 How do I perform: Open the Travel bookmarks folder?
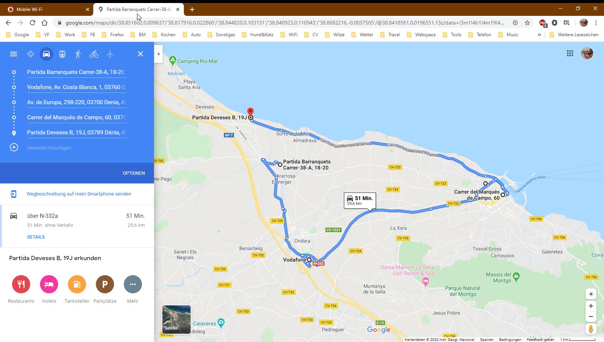[390, 35]
